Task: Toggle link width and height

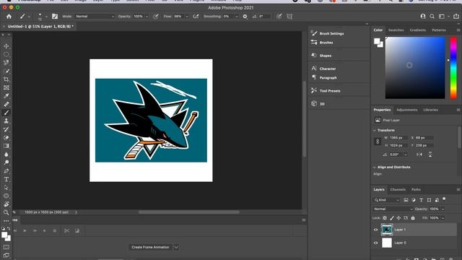Action: [378, 142]
